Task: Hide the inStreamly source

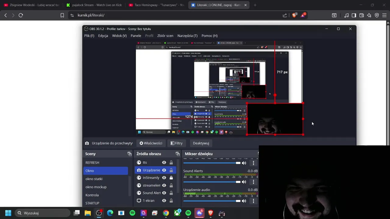Action: click(x=164, y=178)
